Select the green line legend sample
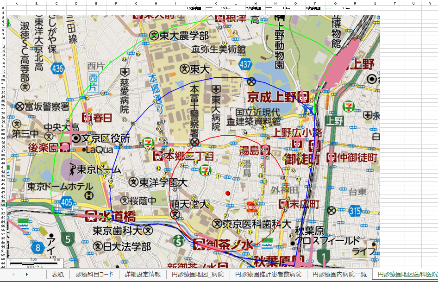 pyautogui.click(x=329, y=8)
